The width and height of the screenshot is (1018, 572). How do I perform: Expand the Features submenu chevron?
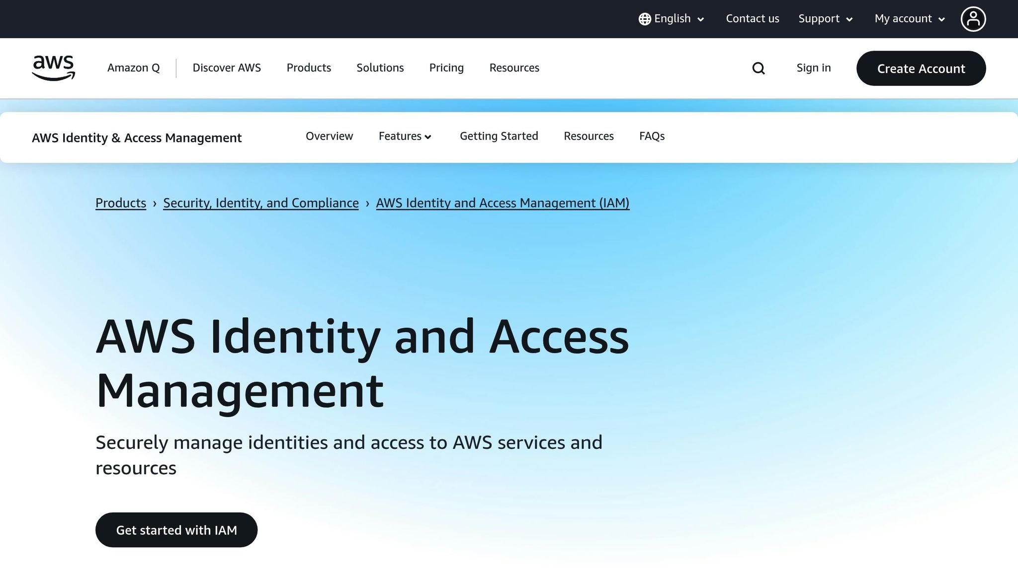(428, 137)
